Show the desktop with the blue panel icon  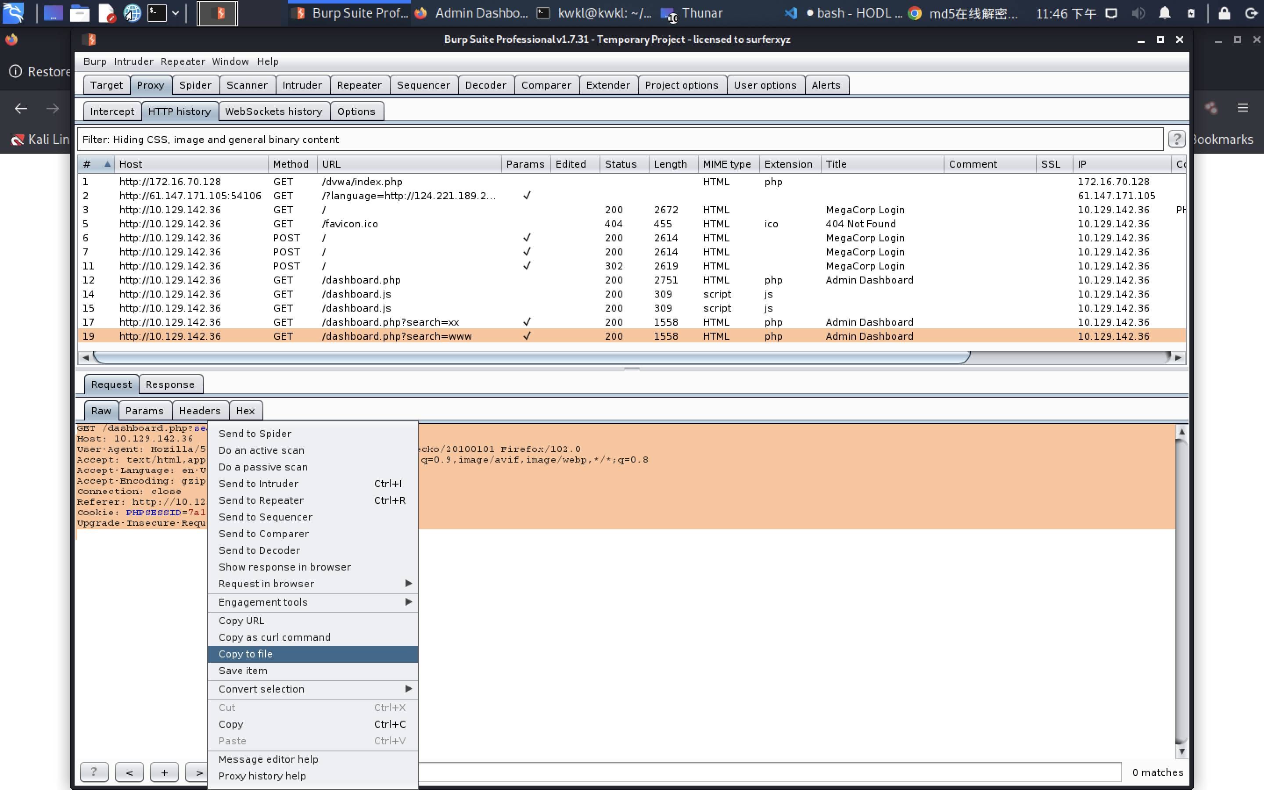53,13
